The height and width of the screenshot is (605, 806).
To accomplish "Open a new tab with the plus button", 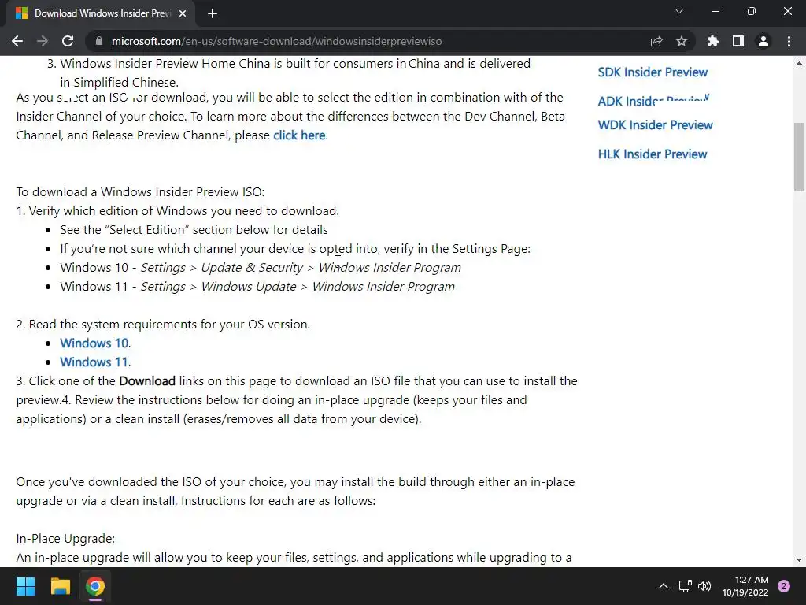I will pyautogui.click(x=213, y=13).
